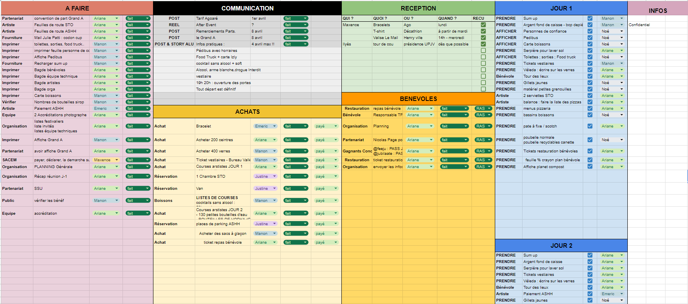
Task: Uncheck JOUR 2 Paiement ASHH checkbox
Action: (x=590, y=294)
